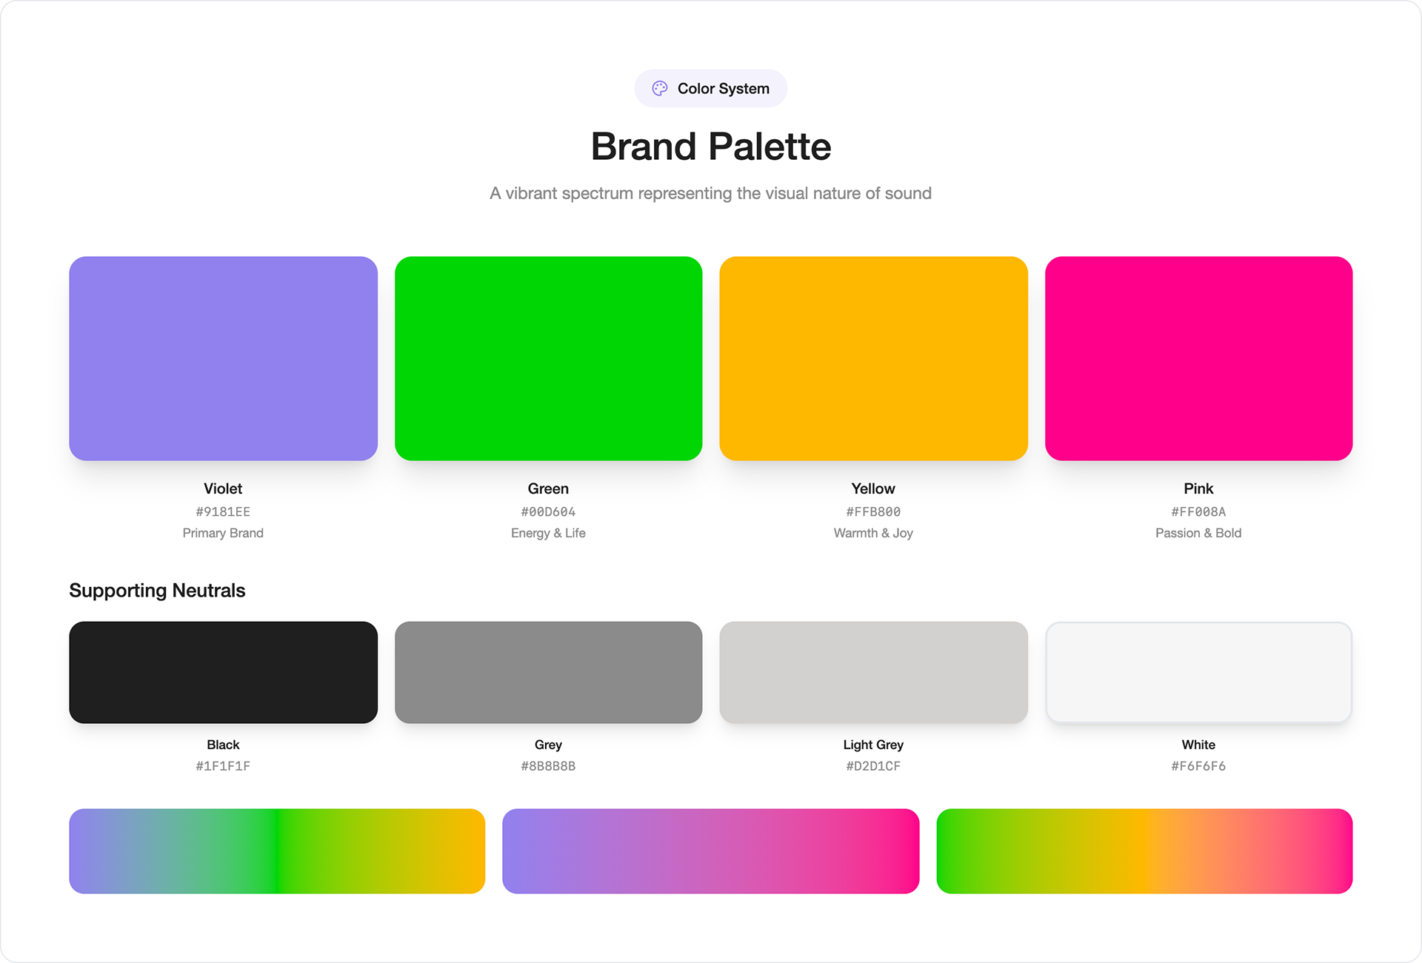
Task: Click the Grey neutral swatch
Action: (548, 672)
